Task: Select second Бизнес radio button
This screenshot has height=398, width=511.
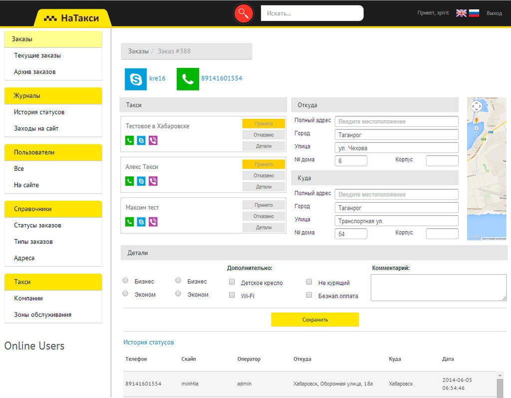Action: pyautogui.click(x=178, y=281)
